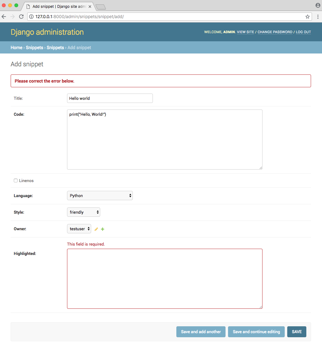Click the browser forward arrow
Image resolution: width=322 pixels, height=351 pixels.
click(x=13, y=17)
